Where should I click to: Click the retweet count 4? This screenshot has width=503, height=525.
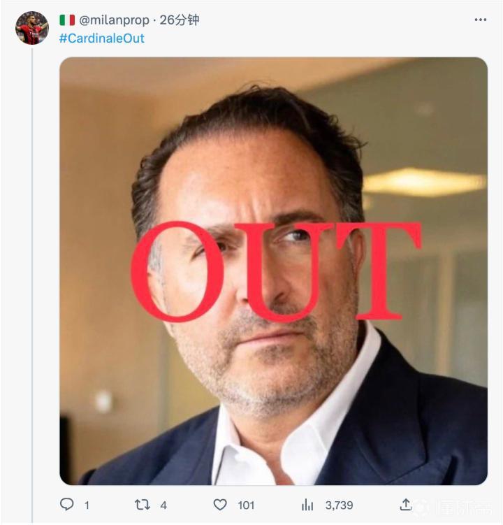163,504
